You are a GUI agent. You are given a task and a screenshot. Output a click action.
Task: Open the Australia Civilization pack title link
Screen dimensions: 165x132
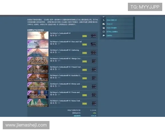[x=65, y=75]
